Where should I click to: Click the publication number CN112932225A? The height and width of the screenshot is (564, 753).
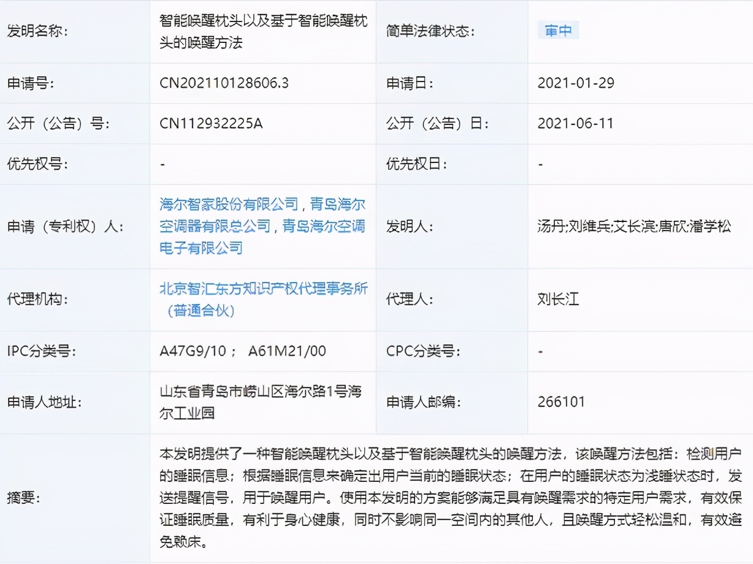[x=211, y=123]
